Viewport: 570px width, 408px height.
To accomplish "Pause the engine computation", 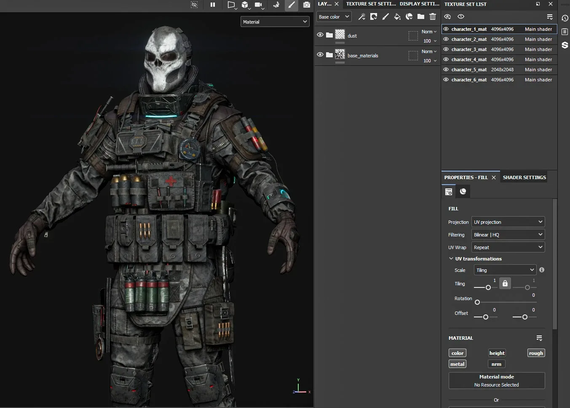I will click(x=213, y=5).
